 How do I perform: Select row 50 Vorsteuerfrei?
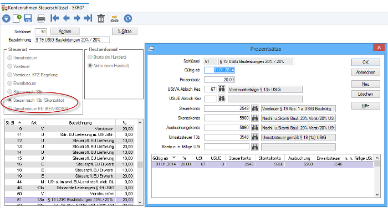tap(69, 194)
